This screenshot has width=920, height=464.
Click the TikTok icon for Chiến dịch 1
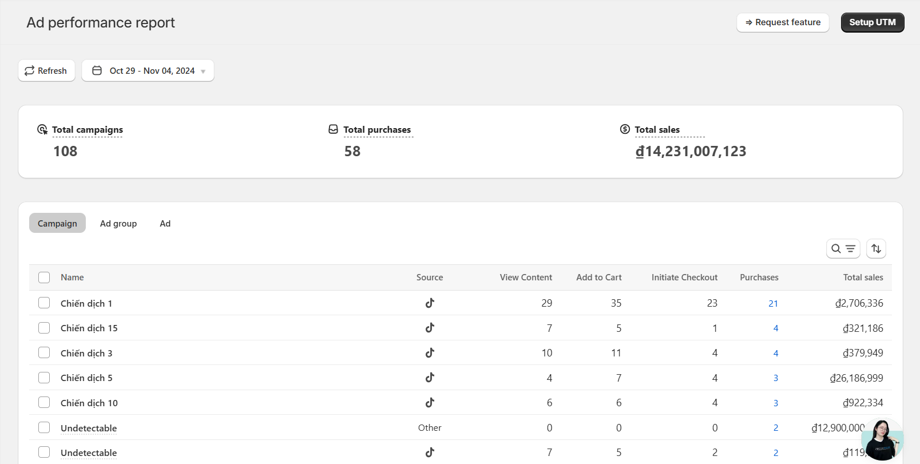430,303
